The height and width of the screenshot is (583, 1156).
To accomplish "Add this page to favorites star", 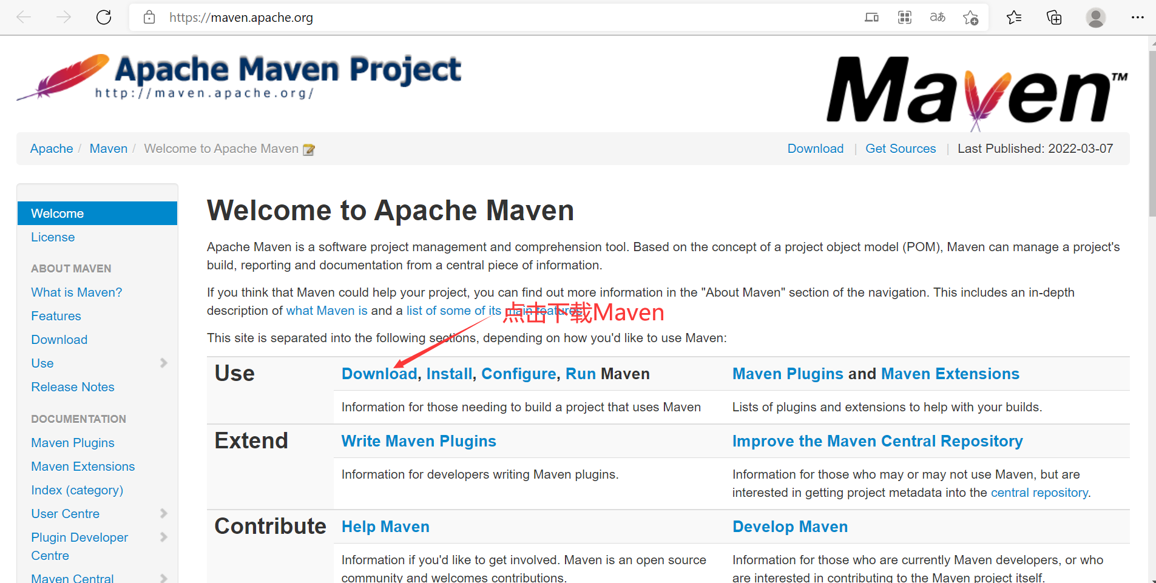I will [x=970, y=18].
